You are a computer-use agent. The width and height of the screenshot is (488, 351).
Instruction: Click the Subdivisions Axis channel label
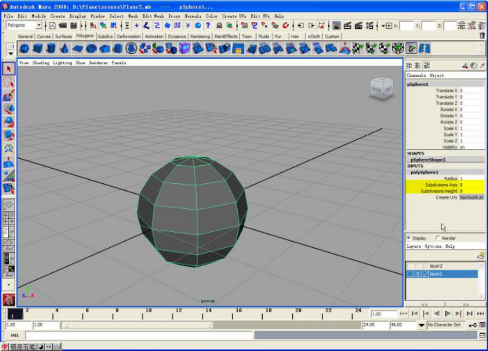[441, 185]
